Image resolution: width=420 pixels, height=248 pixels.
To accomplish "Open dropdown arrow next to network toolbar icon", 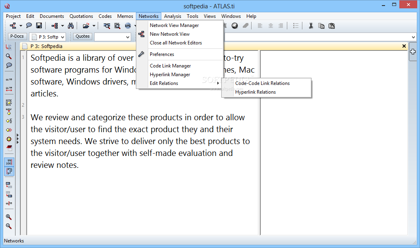I will [x=21, y=26].
